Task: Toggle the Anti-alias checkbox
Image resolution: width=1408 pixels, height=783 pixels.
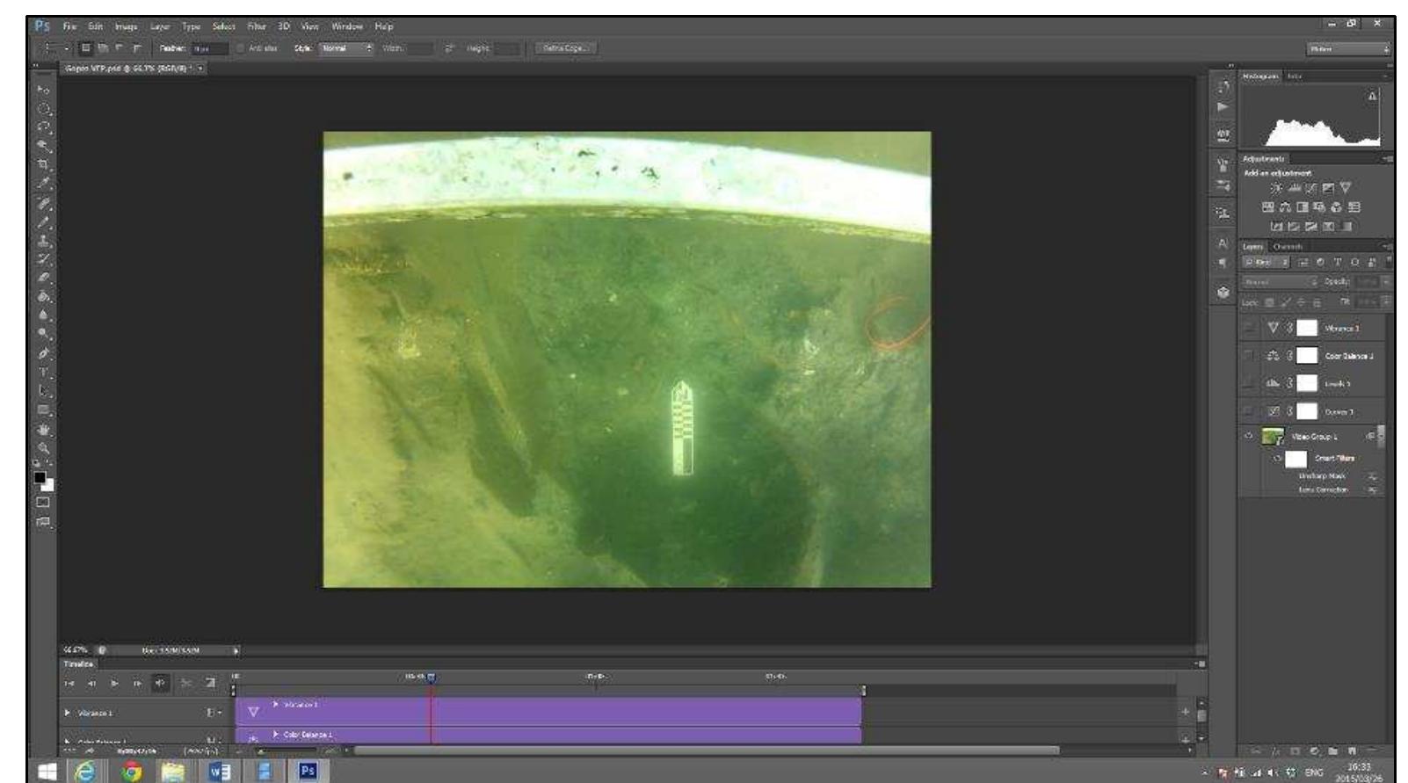Action: click(x=241, y=48)
